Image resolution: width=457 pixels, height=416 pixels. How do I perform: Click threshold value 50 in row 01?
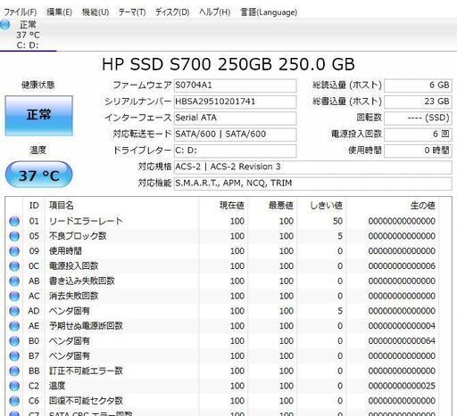(337, 221)
